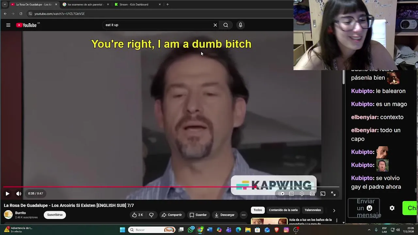Viewport: 418px width, 235px height.
Task: Click the video title text below the player
Action: (69, 205)
